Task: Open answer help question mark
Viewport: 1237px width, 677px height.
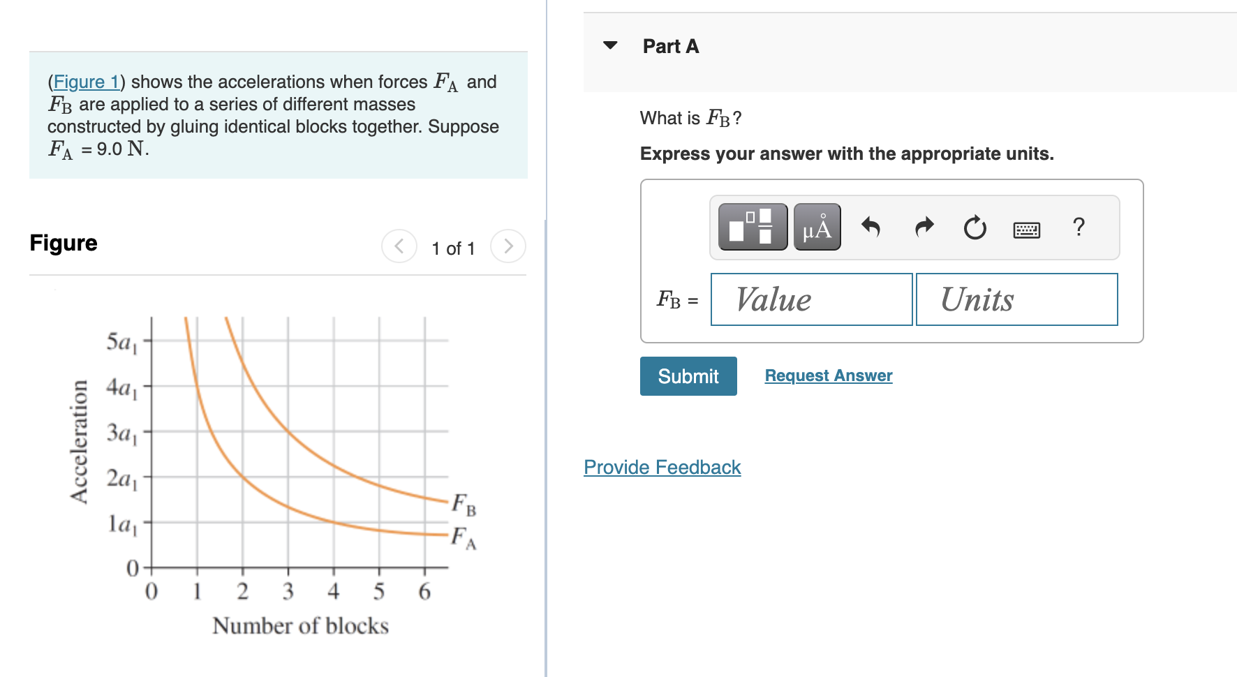Action: pos(1079,227)
